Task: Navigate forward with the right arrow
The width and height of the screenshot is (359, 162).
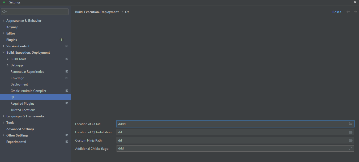Action: click(x=355, y=12)
